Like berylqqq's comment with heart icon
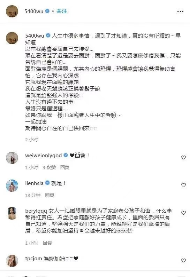 183,213
